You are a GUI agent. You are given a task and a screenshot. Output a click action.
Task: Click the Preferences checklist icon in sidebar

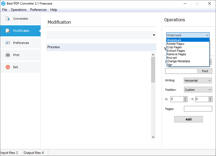pyautogui.click(x=8, y=43)
